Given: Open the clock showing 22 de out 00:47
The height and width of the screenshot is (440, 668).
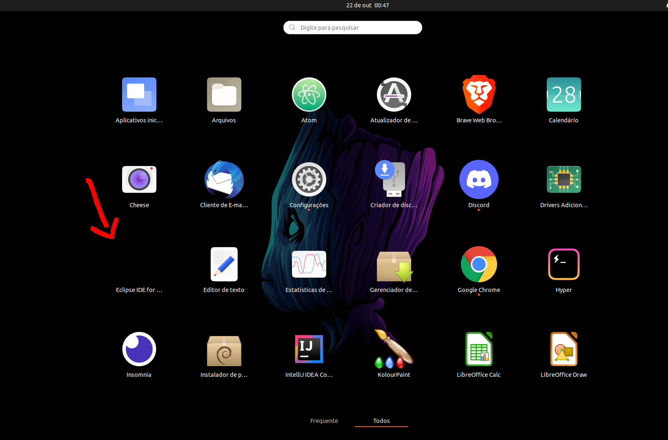Looking at the screenshot, I should click(367, 5).
